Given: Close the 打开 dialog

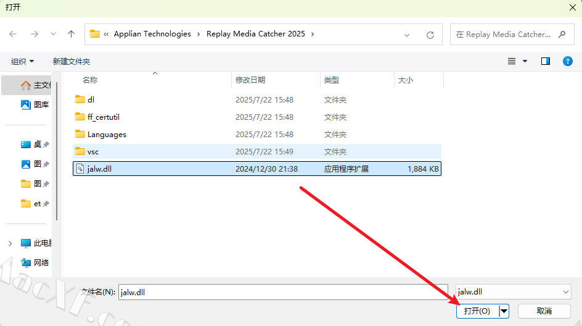Looking at the screenshot, I should (x=573, y=7).
